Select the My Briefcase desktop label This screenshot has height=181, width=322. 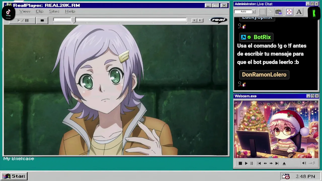(x=19, y=159)
